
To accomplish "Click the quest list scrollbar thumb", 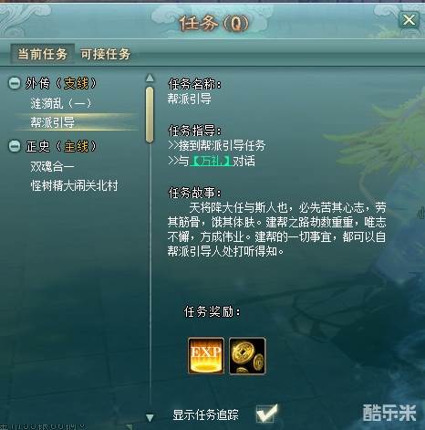I will coord(150,115).
